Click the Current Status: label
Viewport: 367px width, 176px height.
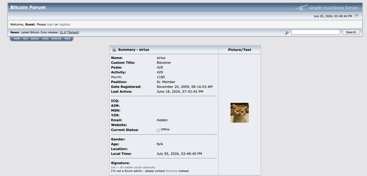point(125,130)
